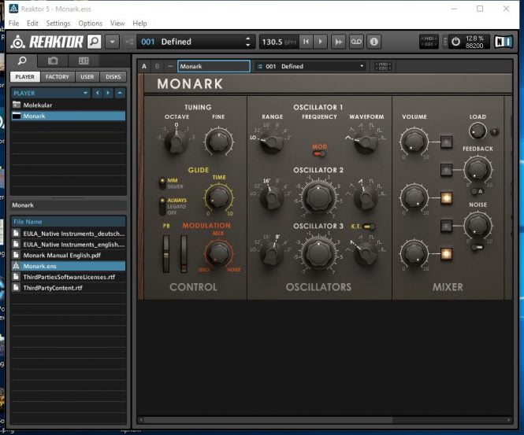Click the 130.5 BPM tempo field
The height and width of the screenshot is (435, 524).
(x=279, y=42)
